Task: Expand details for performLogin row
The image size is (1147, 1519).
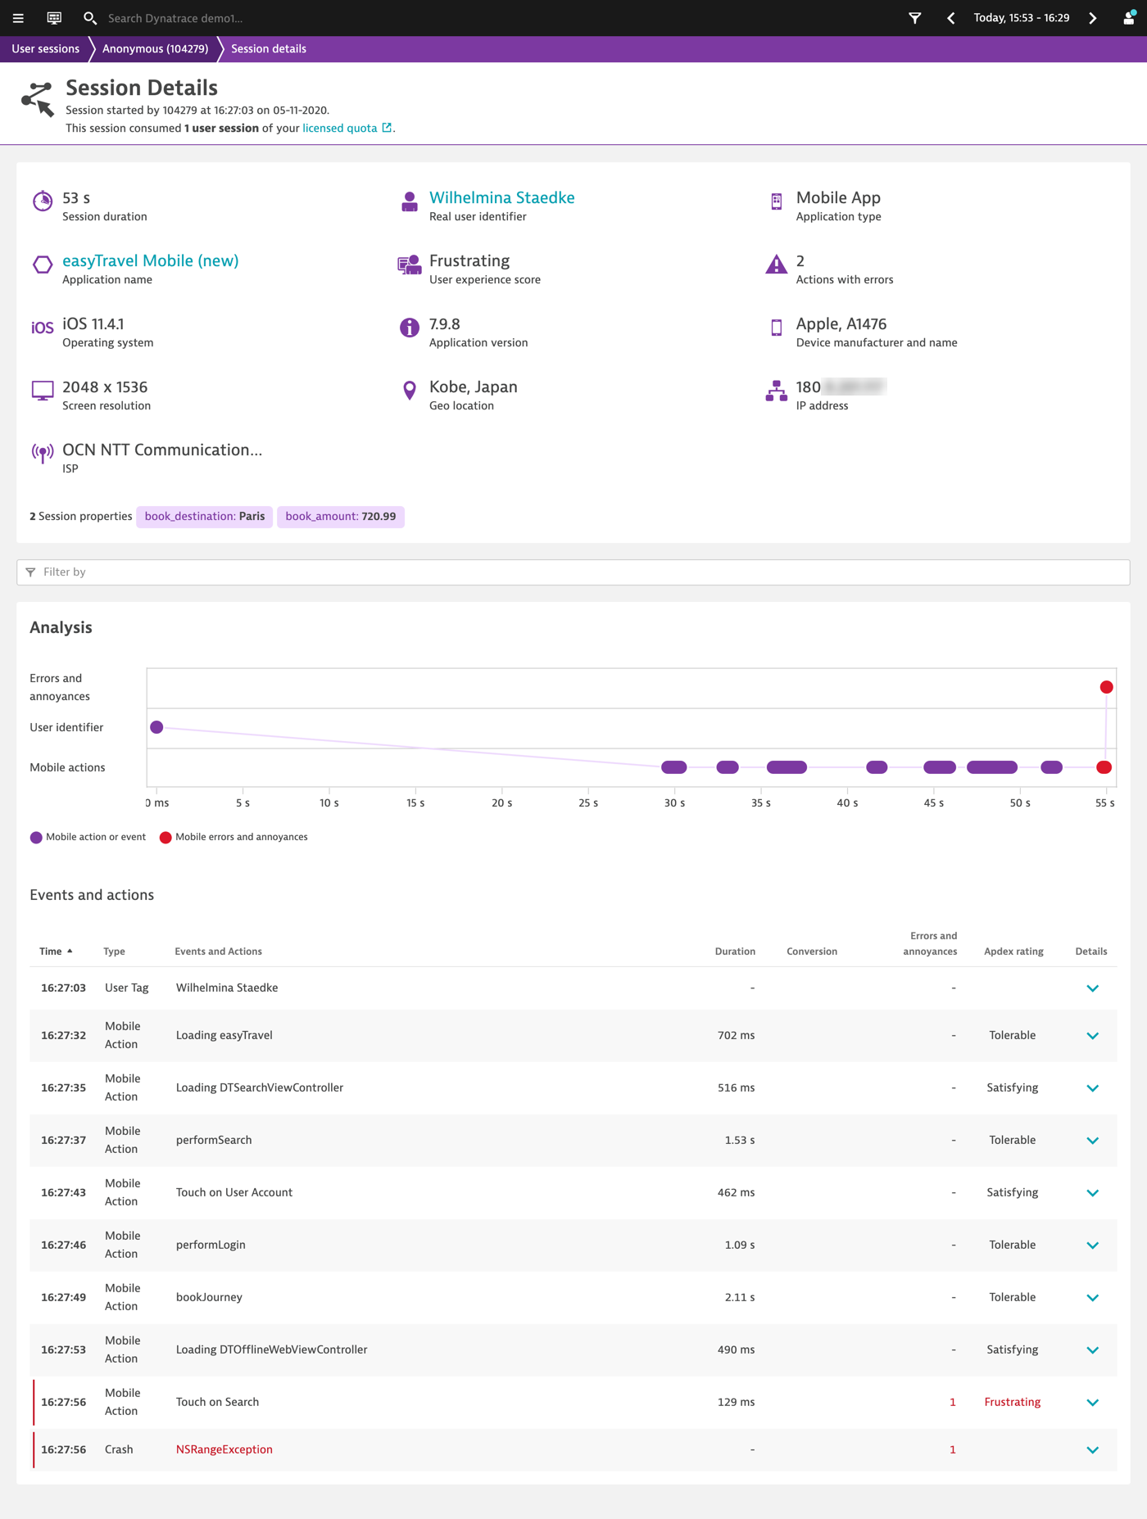Action: coord(1092,1245)
